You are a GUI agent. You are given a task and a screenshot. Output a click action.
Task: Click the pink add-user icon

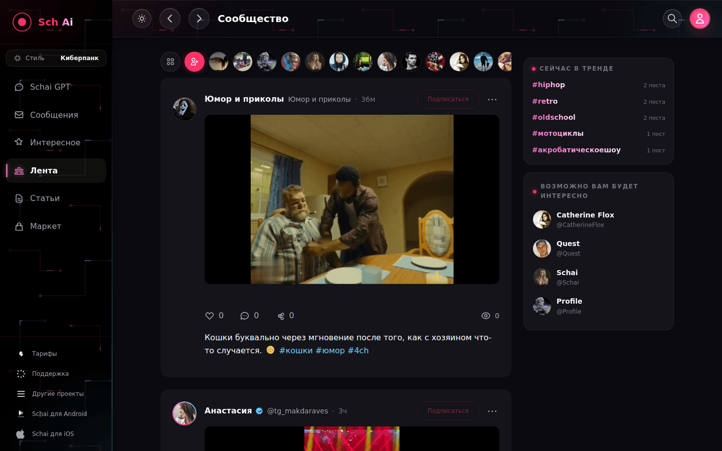pyautogui.click(x=195, y=62)
